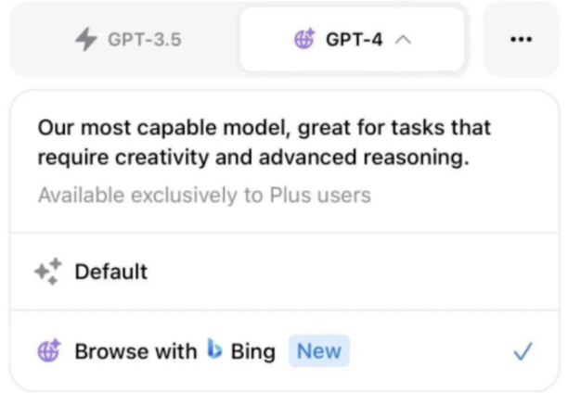The height and width of the screenshot is (393, 568).
Task: Click the 'Default' text label
Action: click(x=110, y=272)
